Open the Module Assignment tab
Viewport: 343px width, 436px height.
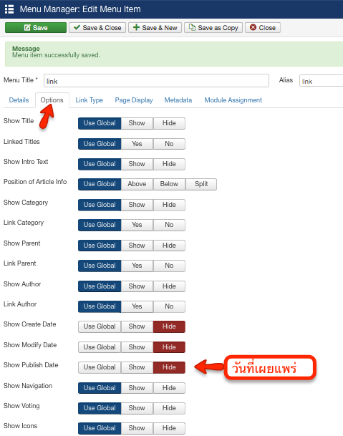pyautogui.click(x=233, y=100)
